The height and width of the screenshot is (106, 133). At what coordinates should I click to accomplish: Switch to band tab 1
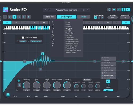click(x=5, y=17)
